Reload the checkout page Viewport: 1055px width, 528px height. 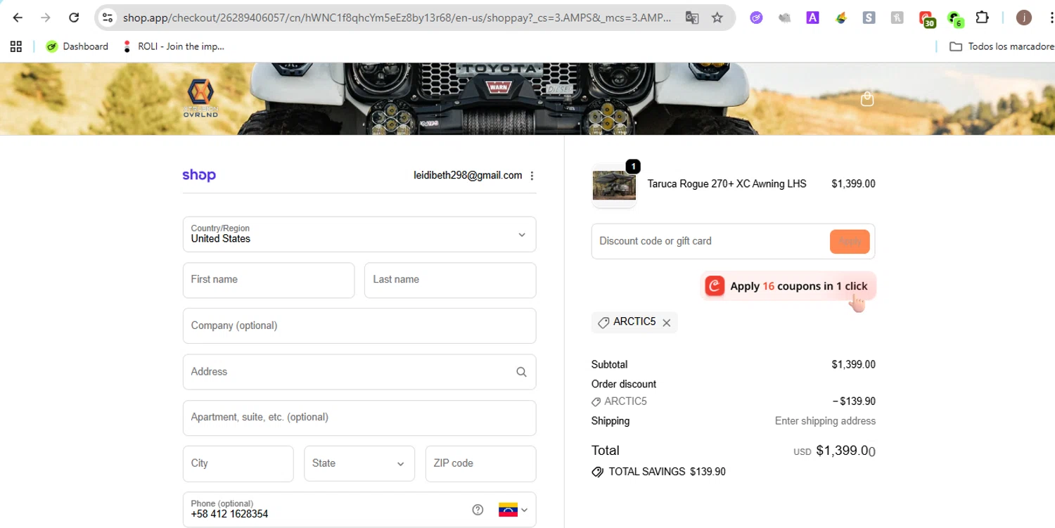coord(74,18)
